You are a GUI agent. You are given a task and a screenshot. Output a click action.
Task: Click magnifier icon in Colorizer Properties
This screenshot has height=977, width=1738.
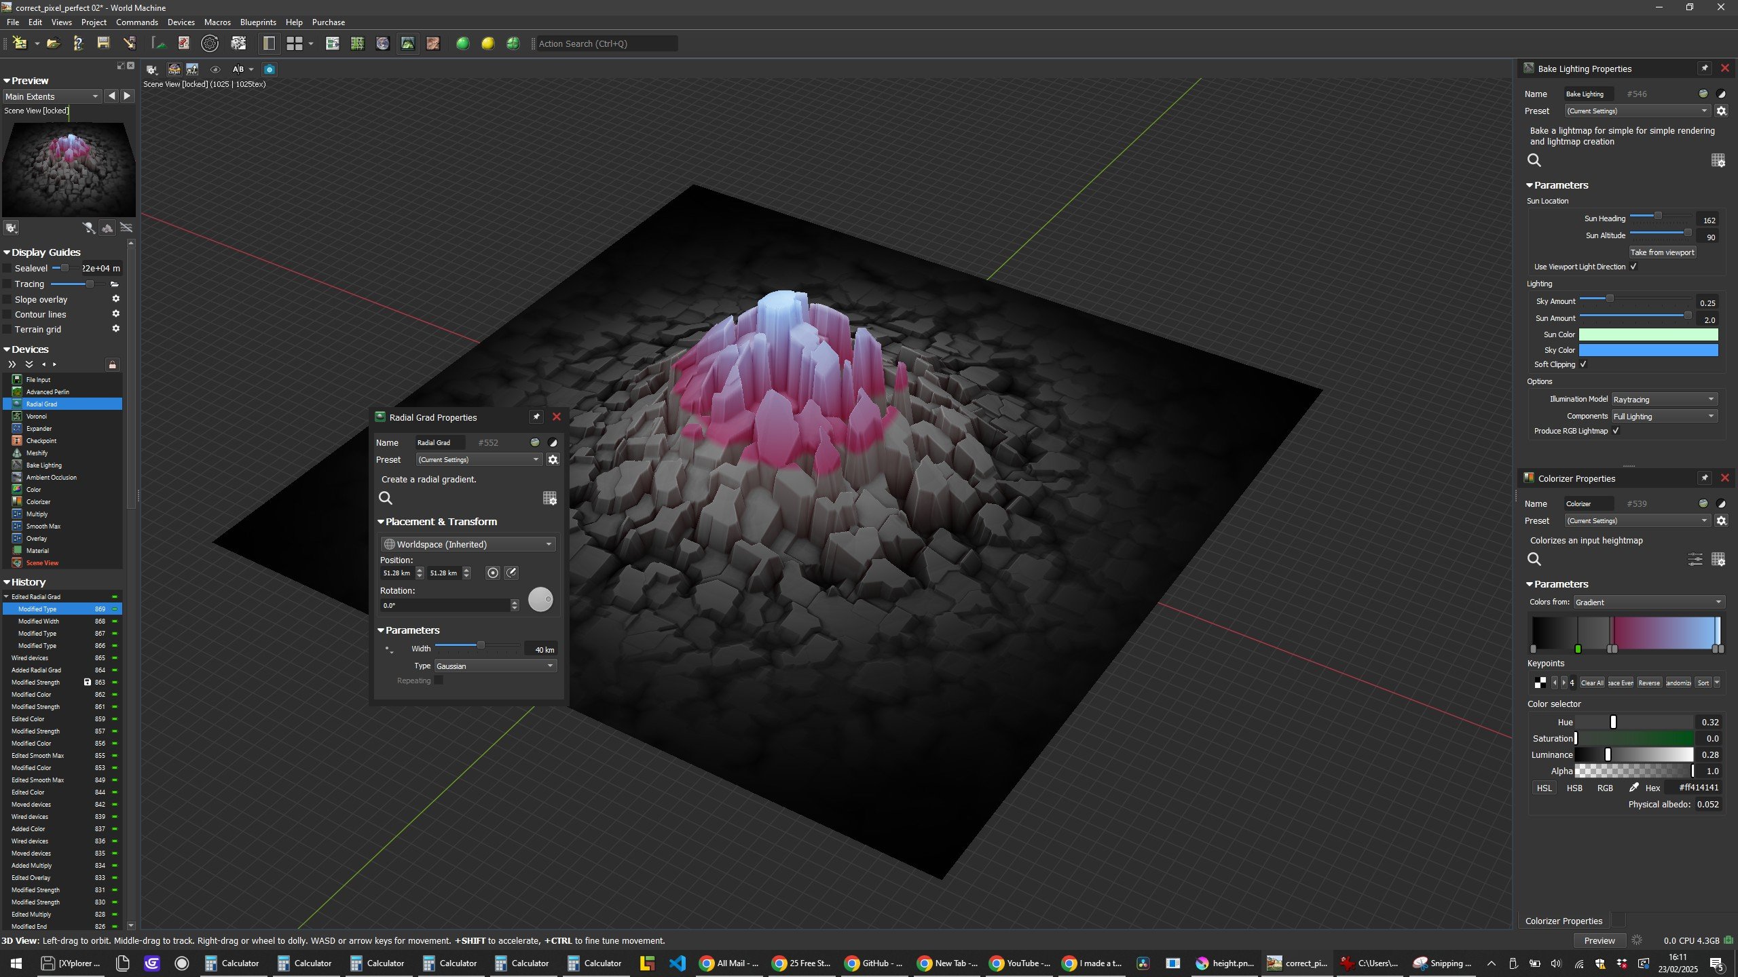click(x=1534, y=559)
